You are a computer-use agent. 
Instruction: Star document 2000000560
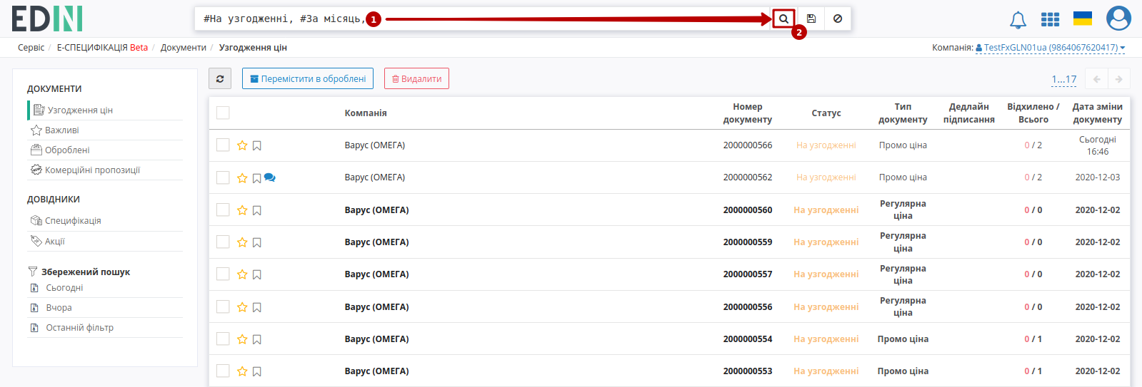242,210
